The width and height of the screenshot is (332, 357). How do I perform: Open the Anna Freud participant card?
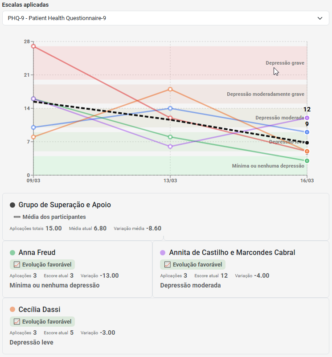pyautogui.click(x=77, y=269)
